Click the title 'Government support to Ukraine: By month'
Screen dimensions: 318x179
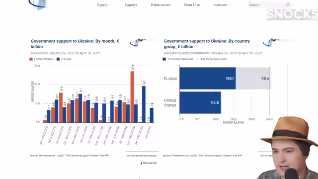[75, 44]
